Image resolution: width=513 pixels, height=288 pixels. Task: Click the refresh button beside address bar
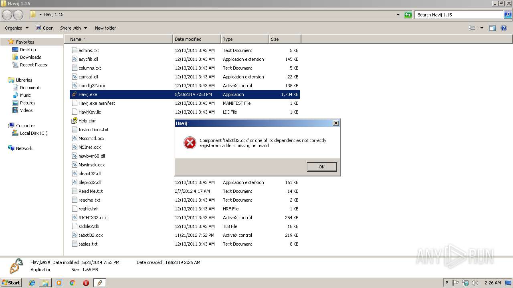(408, 15)
